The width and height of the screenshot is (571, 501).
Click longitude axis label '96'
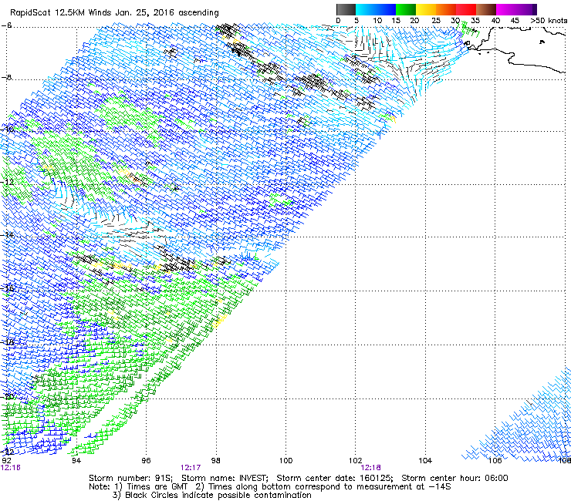click(x=146, y=461)
